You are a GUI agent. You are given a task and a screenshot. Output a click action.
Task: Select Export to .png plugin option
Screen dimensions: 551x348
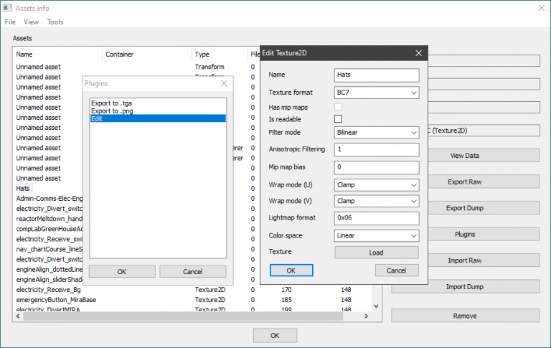[x=112, y=110]
